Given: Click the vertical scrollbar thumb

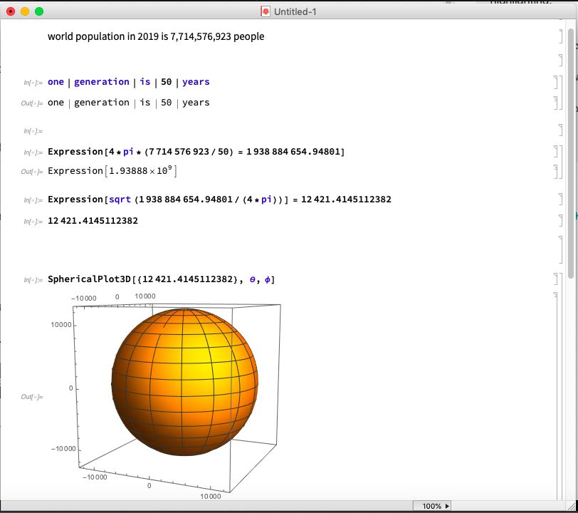Looking at the screenshot, I should click(x=571, y=153).
